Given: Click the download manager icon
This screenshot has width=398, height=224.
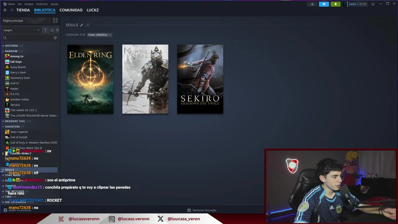Looking at the screenshot, I should [189, 210].
